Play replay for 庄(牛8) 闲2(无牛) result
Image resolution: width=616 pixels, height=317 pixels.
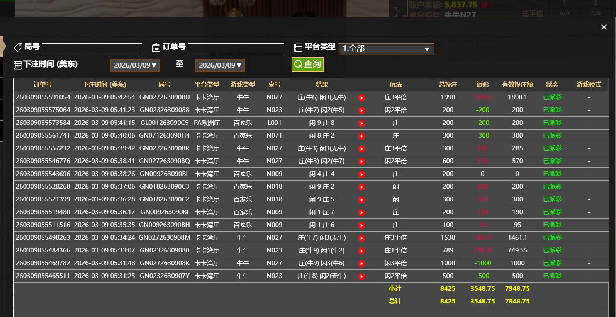click(x=361, y=276)
